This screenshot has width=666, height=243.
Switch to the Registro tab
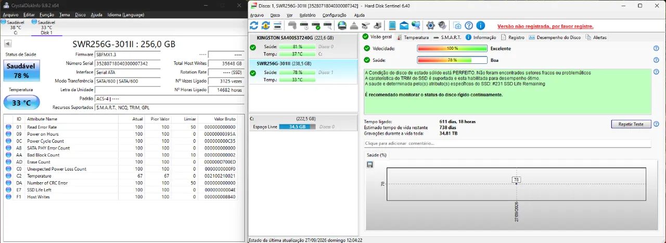(513, 37)
